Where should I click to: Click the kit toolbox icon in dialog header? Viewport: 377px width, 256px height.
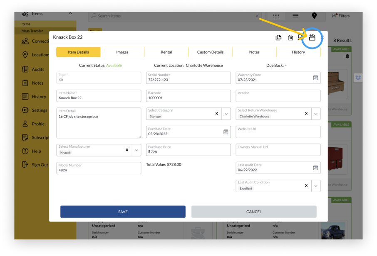pyautogui.click(x=312, y=38)
